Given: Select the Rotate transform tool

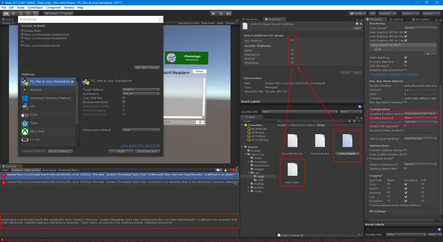Looking at the screenshot, I should 22,13.
